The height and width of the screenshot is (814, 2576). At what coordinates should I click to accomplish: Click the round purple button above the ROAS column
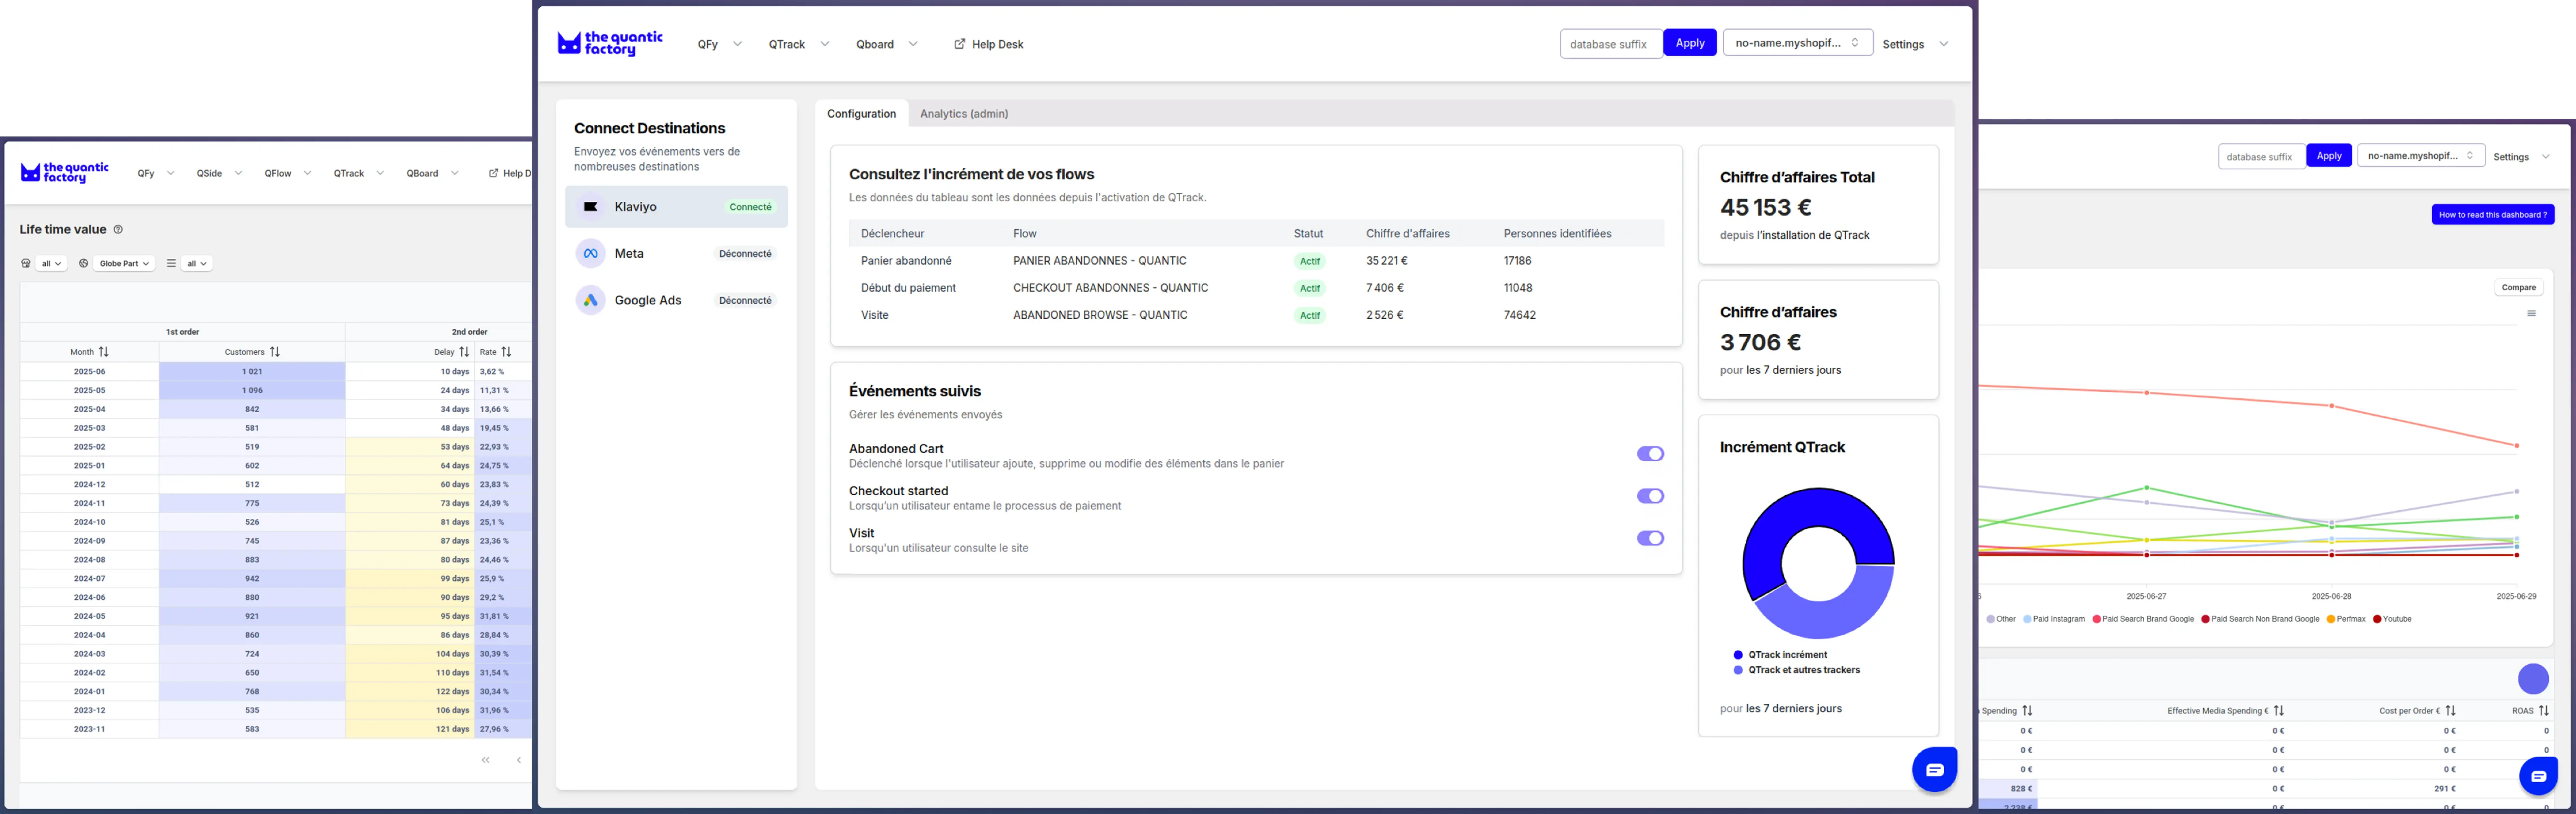[x=2533, y=679]
